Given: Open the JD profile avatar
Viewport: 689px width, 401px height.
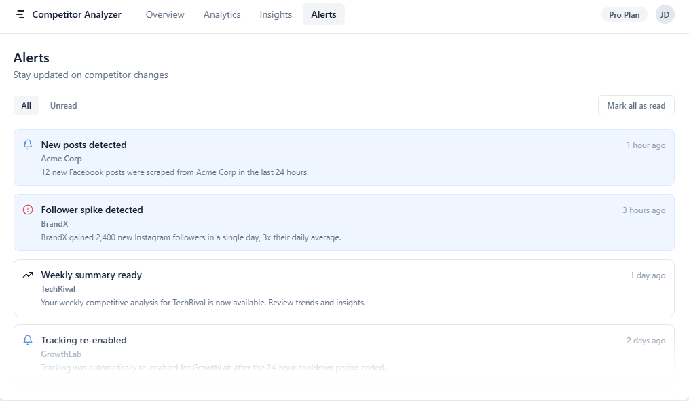Looking at the screenshot, I should (x=665, y=14).
